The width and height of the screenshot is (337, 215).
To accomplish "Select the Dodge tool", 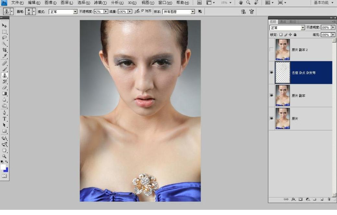I will (4, 106).
